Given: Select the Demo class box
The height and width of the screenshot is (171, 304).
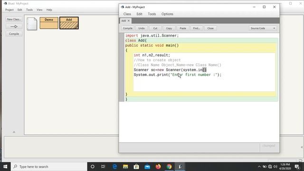Looking at the screenshot, I should [x=49, y=23].
